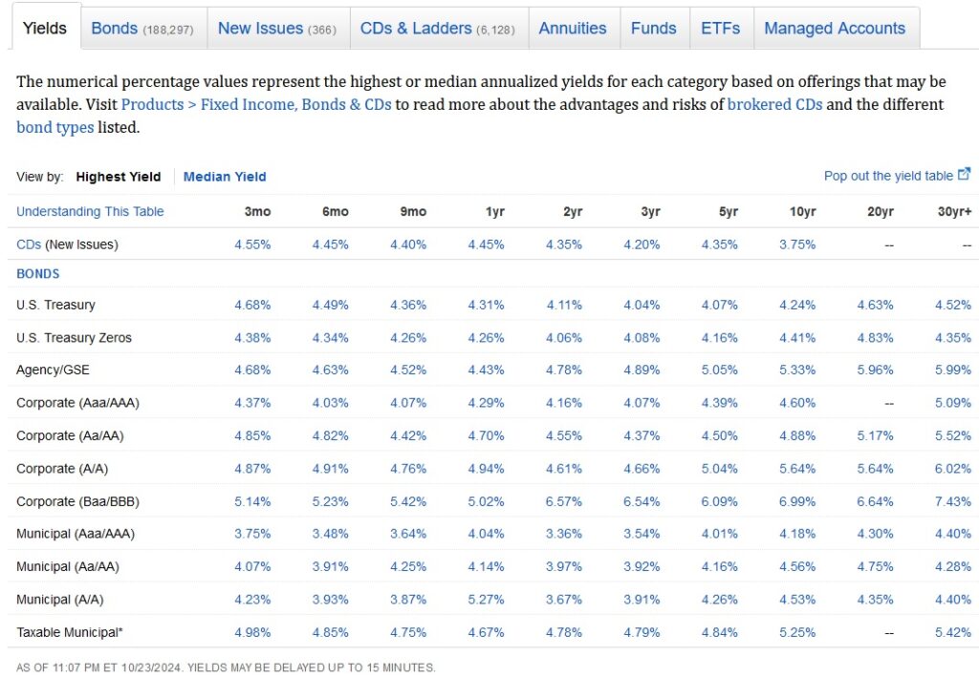Switch to the New Issues tab
This screenshot has width=979, height=678.
pyautogui.click(x=276, y=29)
